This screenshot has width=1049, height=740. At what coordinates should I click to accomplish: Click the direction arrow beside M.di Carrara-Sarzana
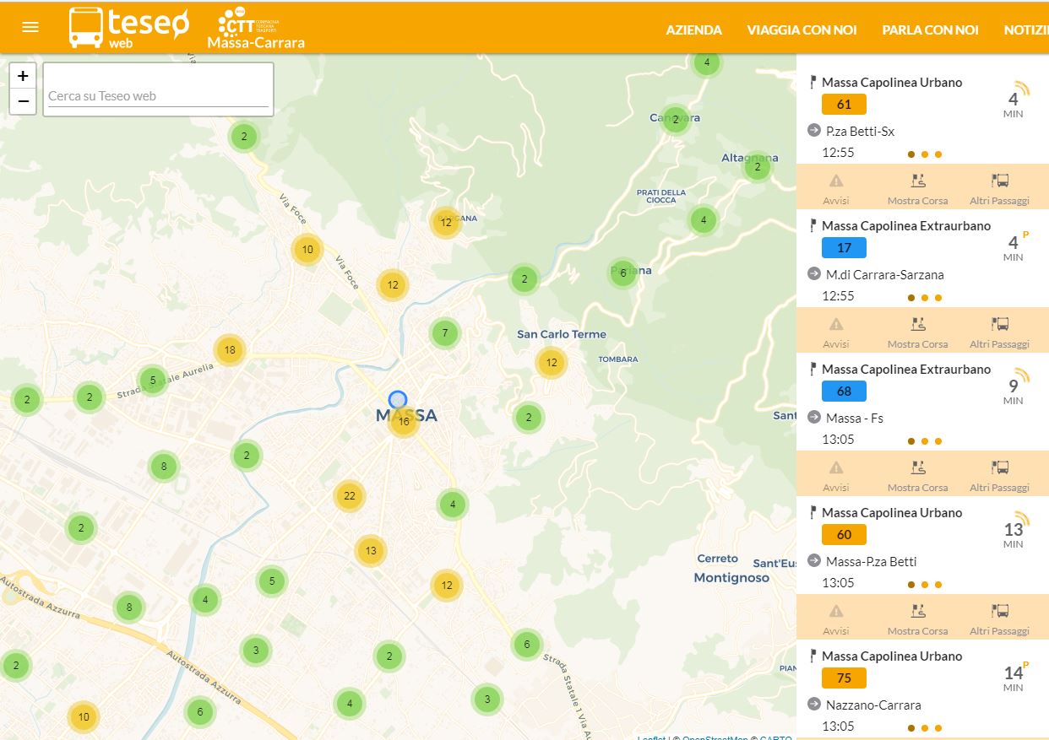tap(814, 273)
